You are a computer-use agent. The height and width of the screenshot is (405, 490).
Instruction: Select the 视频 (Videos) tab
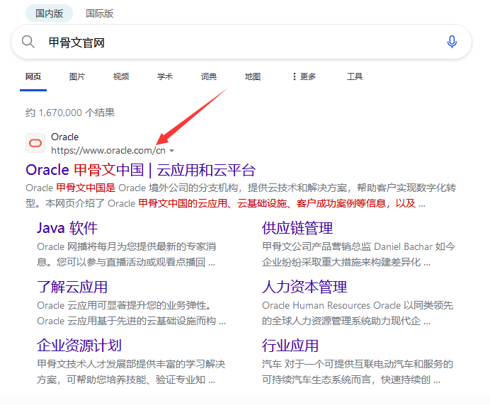click(x=121, y=76)
